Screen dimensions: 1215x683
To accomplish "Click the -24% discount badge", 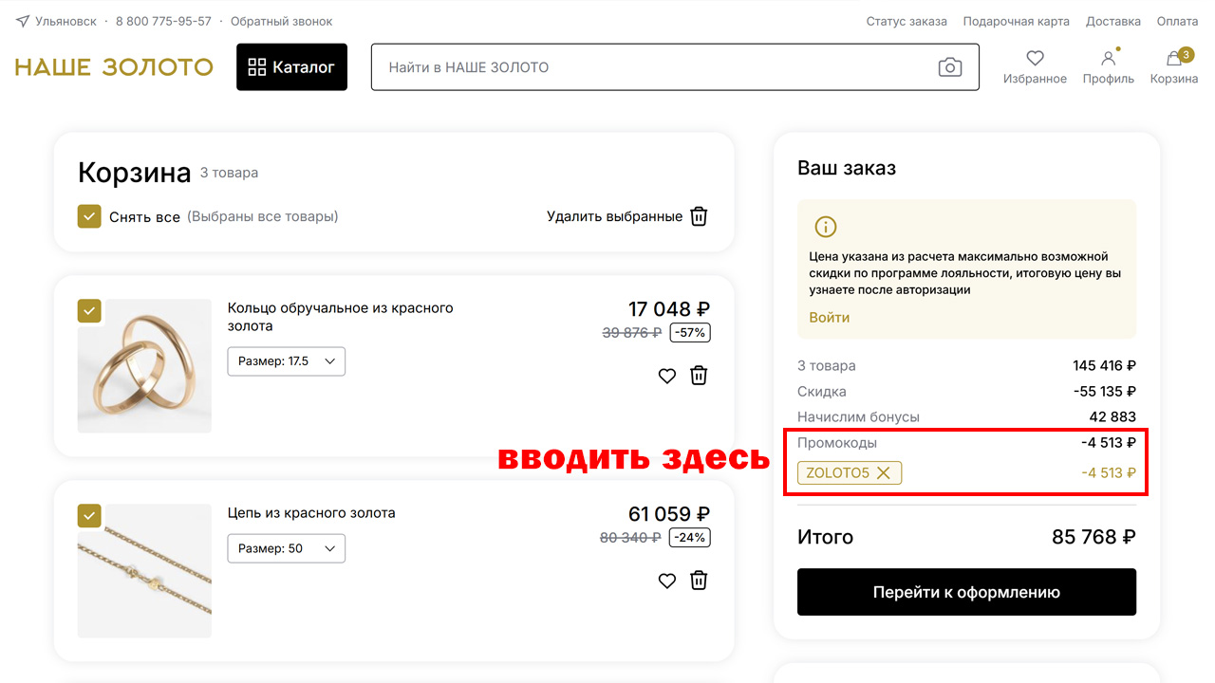I will click(x=690, y=538).
